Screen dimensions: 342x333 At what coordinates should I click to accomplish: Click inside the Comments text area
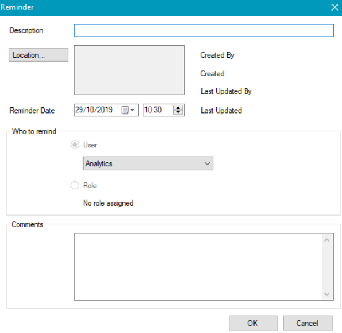[x=197, y=267]
